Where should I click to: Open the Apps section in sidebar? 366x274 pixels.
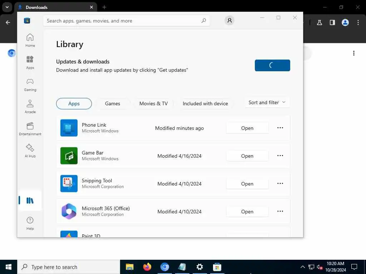pyautogui.click(x=30, y=63)
